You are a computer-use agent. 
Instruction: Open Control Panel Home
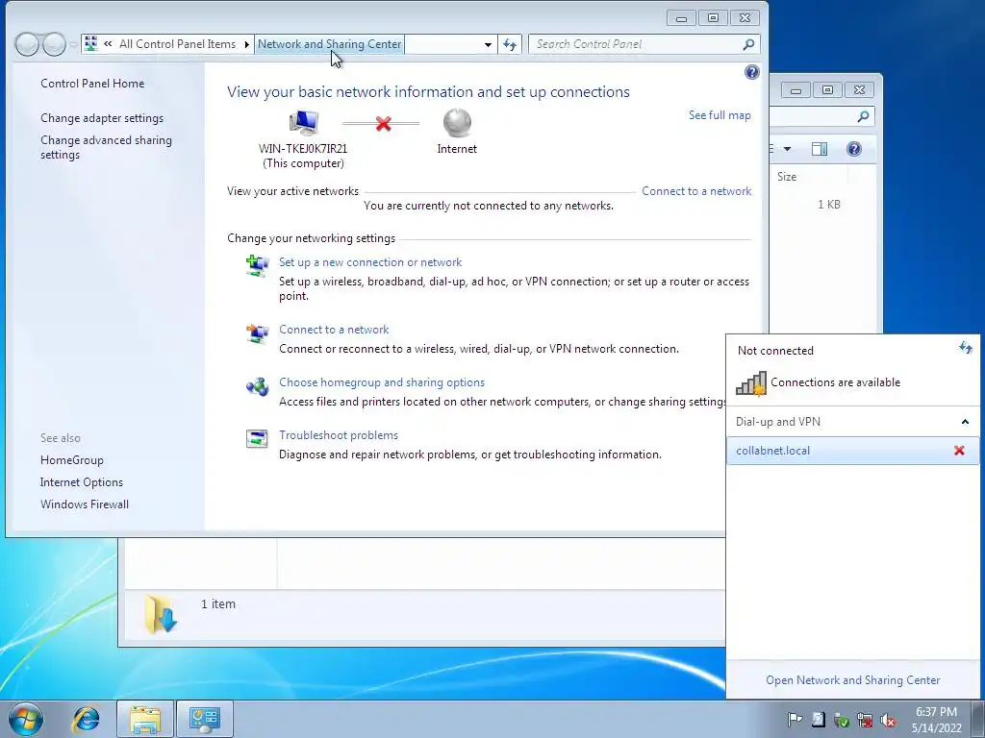pyautogui.click(x=92, y=84)
